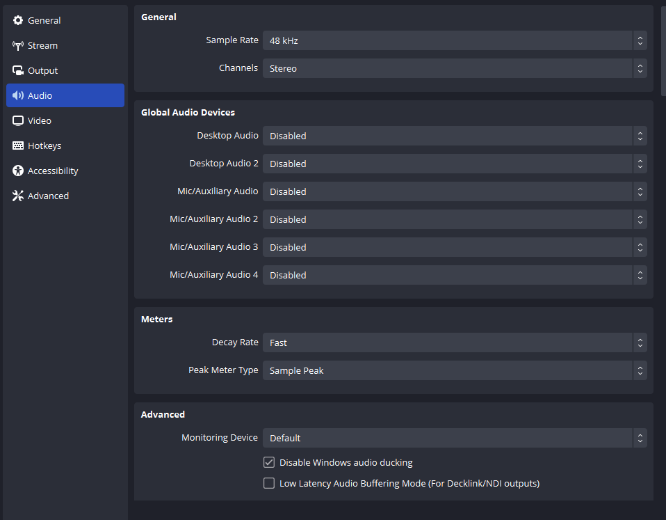Click the Advanced tools icon
The height and width of the screenshot is (520, 666).
(18, 196)
